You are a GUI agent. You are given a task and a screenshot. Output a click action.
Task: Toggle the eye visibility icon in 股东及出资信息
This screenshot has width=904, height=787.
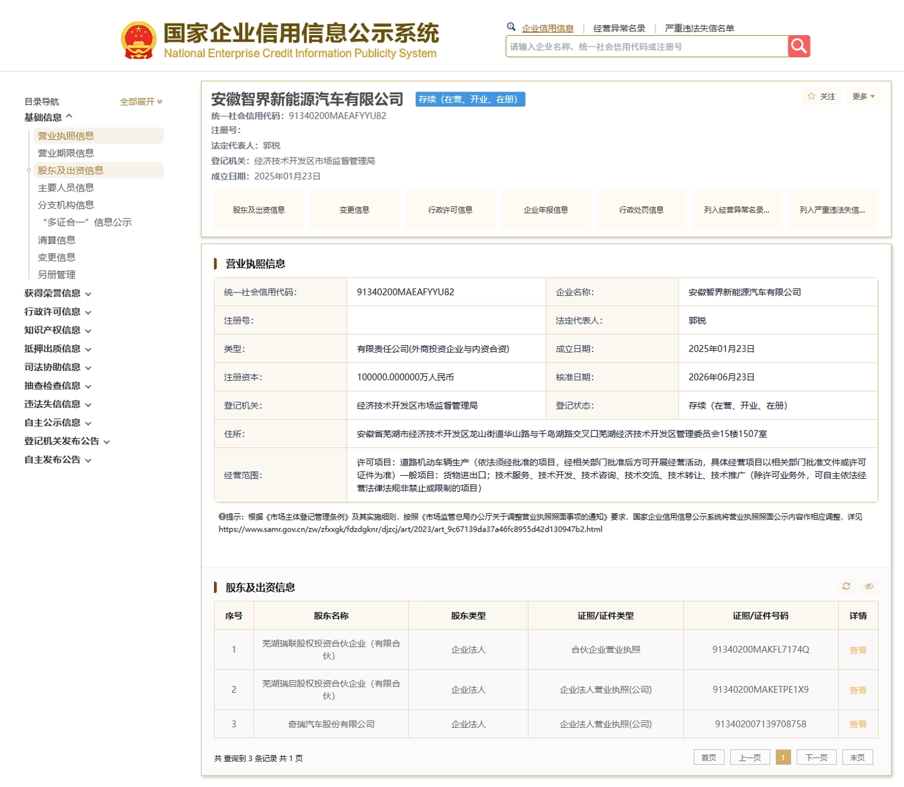pyautogui.click(x=869, y=586)
